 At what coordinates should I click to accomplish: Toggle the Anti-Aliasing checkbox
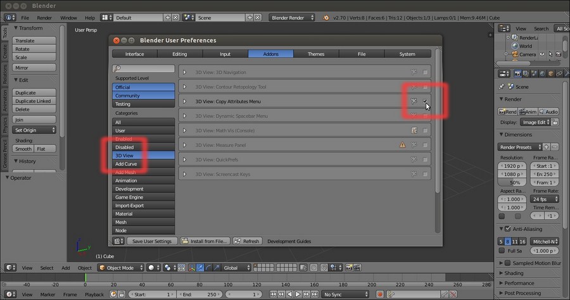click(508, 229)
